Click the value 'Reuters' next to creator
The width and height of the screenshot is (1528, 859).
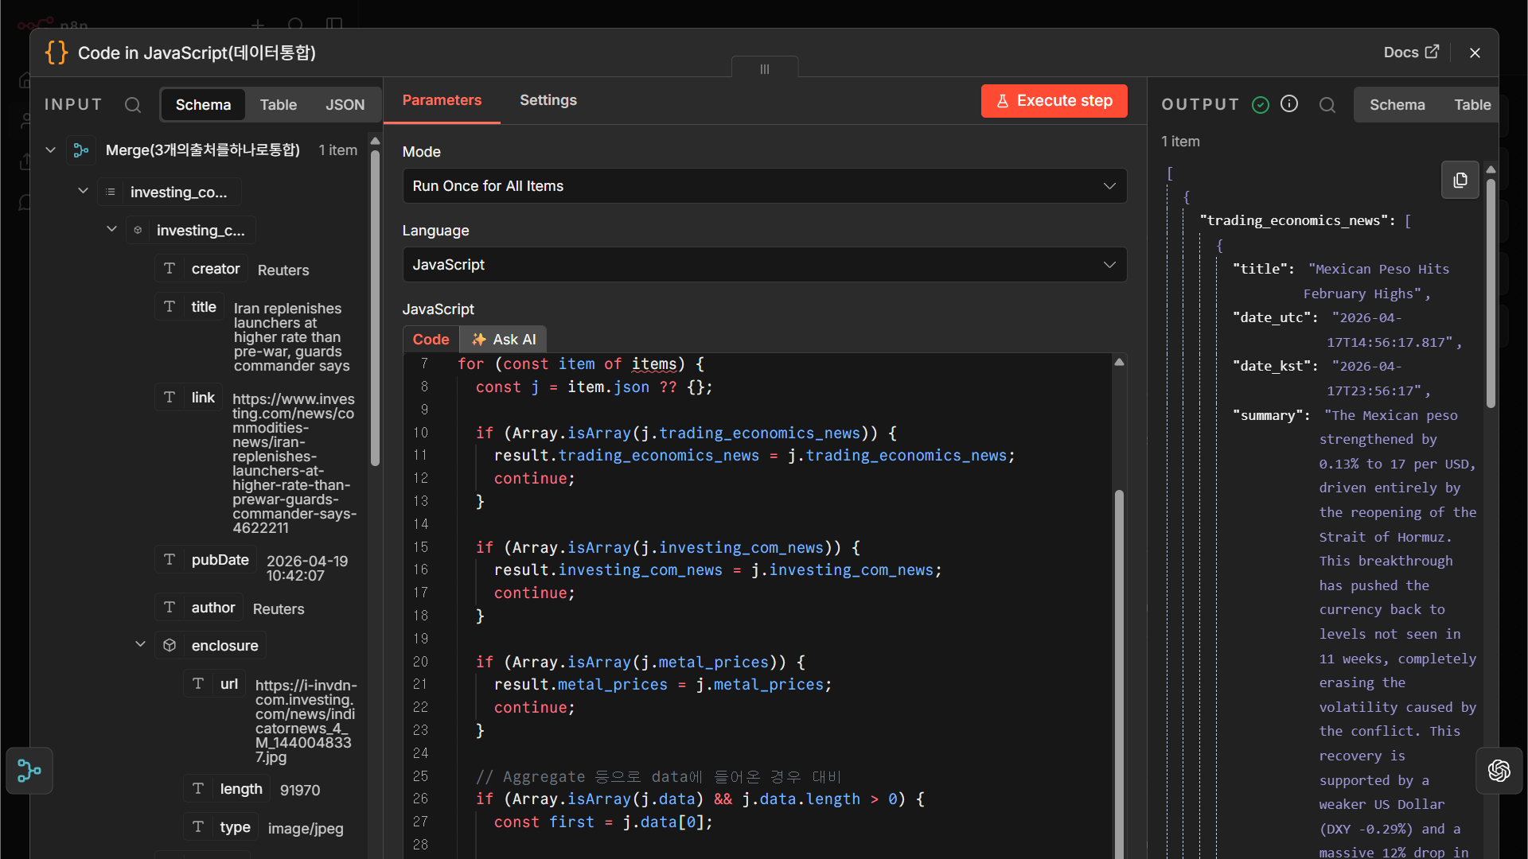(283, 270)
